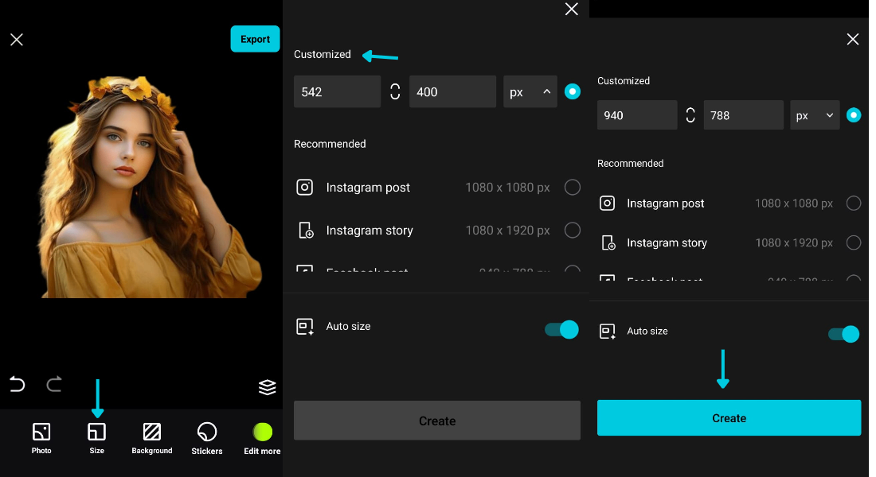Tap the greyed Create button in the middle panel
The width and height of the screenshot is (876, 477).
437,421
